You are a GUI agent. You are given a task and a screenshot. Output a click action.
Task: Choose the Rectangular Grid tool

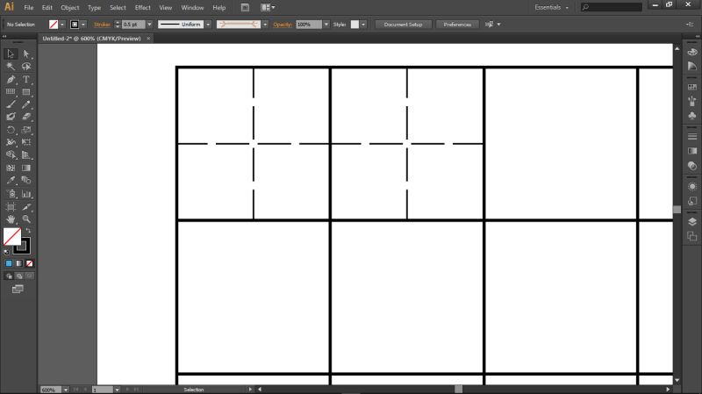[11, 92]
